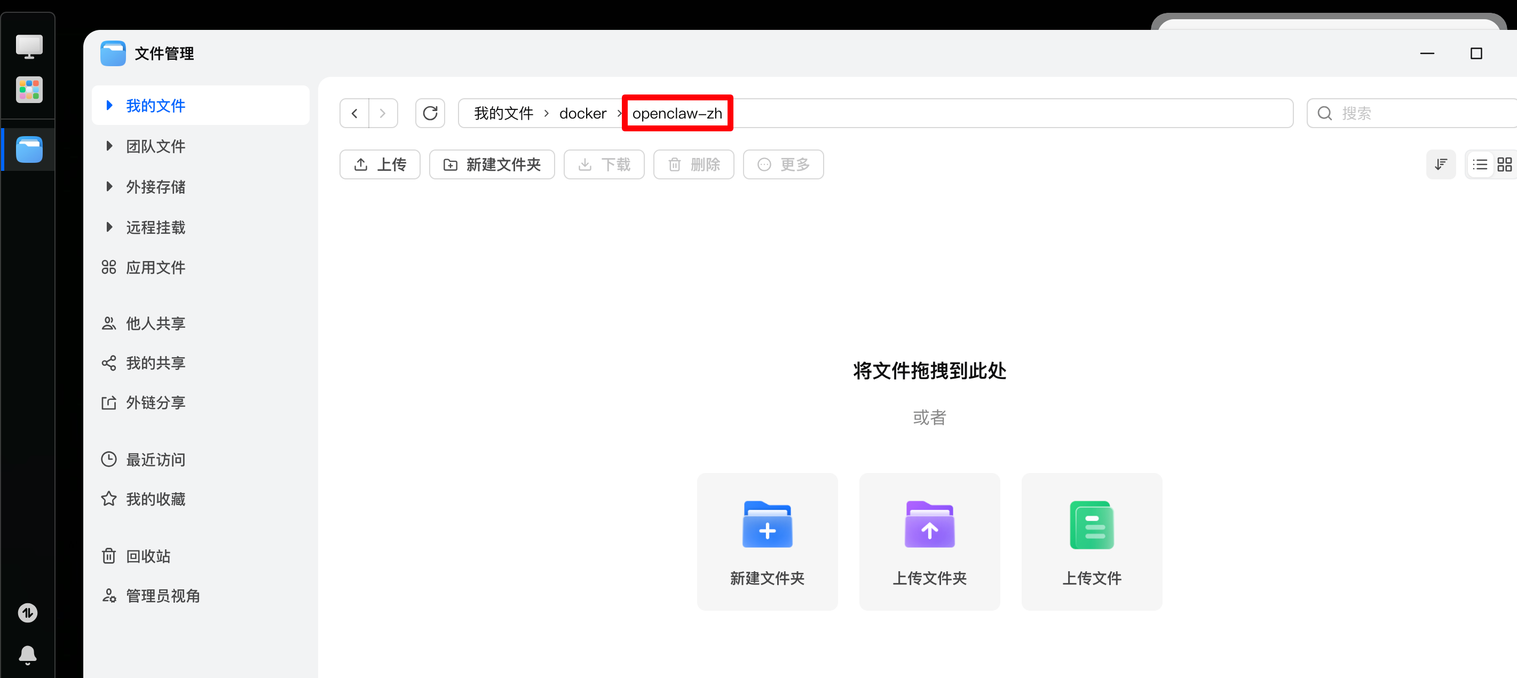Go back with the left arrow

[x=354, y=113]
